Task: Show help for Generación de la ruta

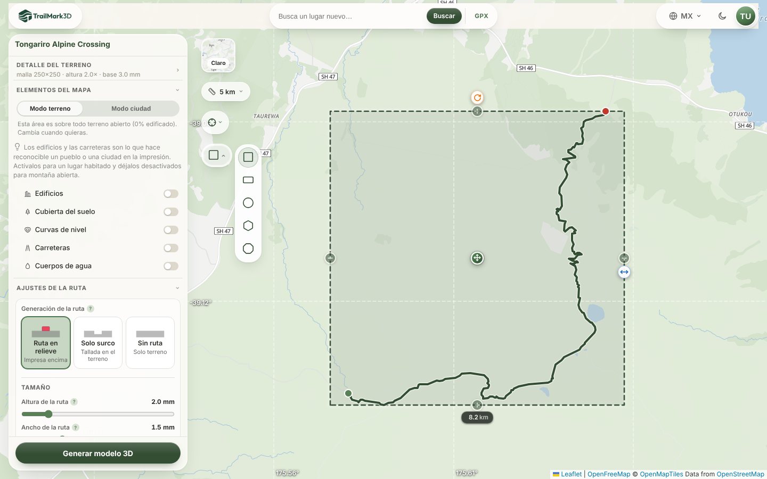Action: (x=91, y=309)
